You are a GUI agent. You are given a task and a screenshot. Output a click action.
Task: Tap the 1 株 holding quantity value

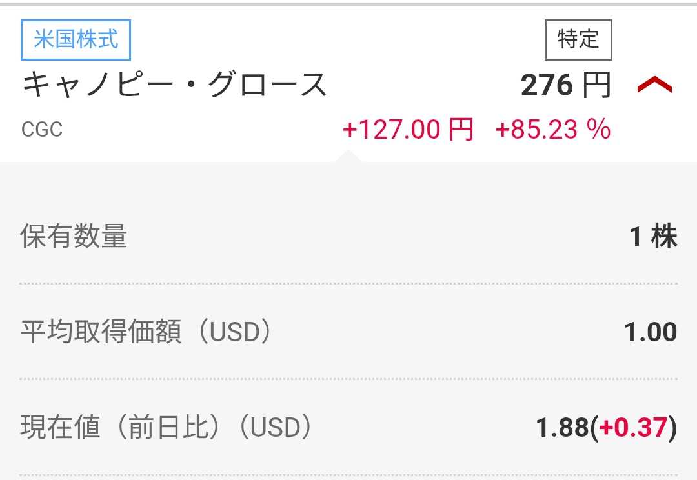point(653,237)
